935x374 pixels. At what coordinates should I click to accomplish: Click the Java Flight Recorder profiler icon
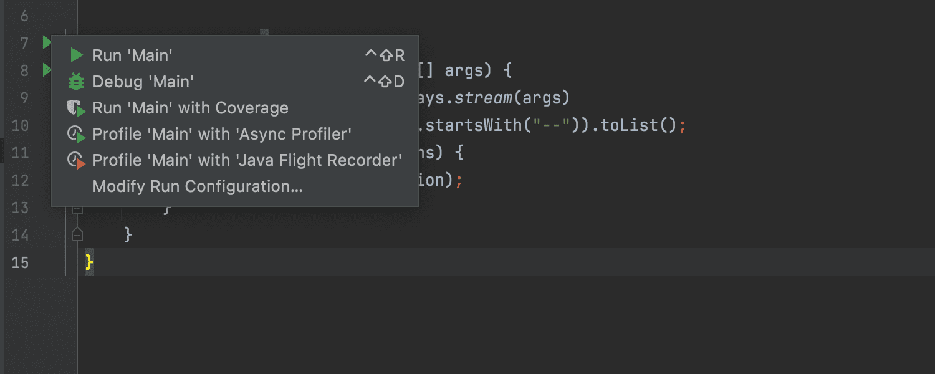(77, 160)
